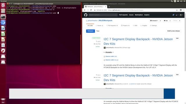This screenshot has width=186, height=104.
Task: Open GitHub notifications bell
Action: [x=174, y=15]
